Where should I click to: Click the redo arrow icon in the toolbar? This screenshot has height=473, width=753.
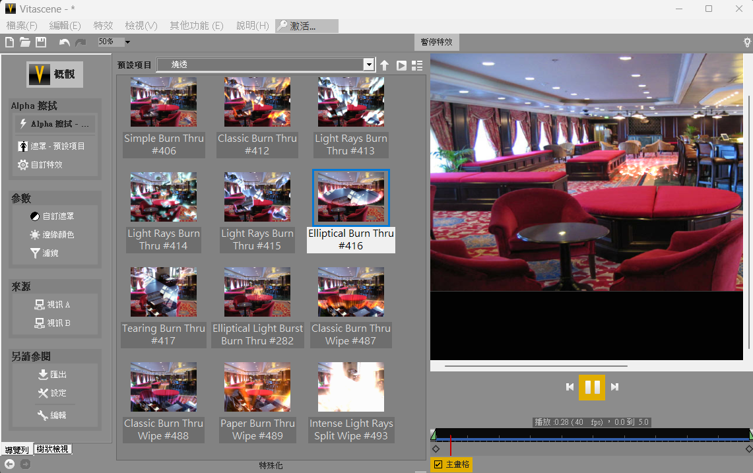81,42
